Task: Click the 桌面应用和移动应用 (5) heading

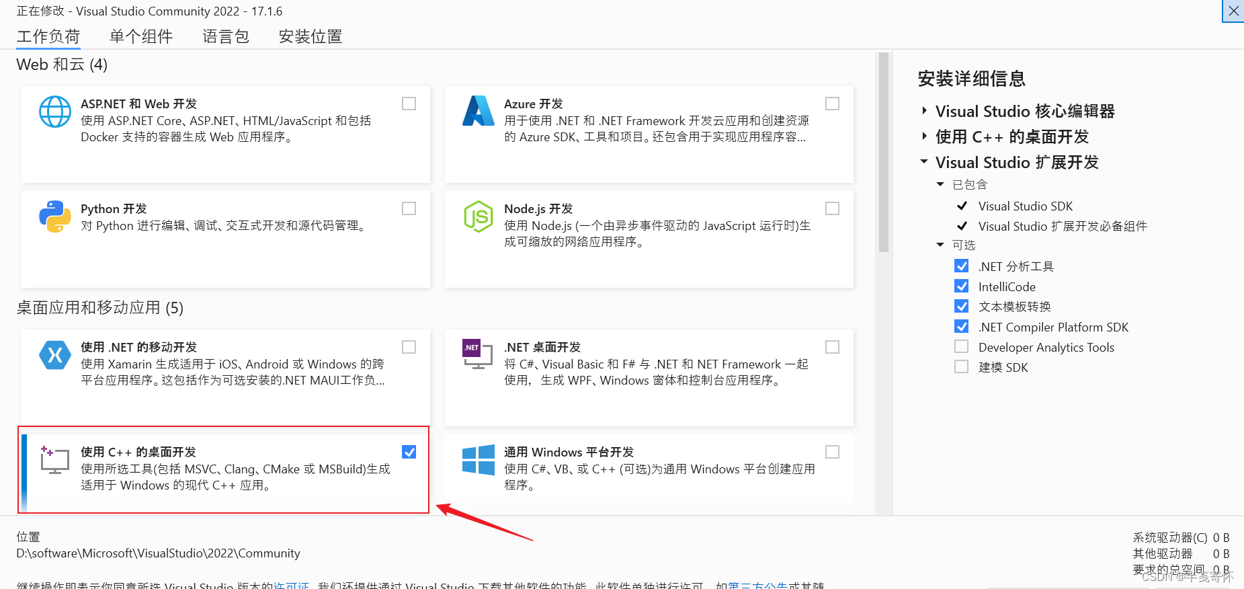Action: [100, 307]
